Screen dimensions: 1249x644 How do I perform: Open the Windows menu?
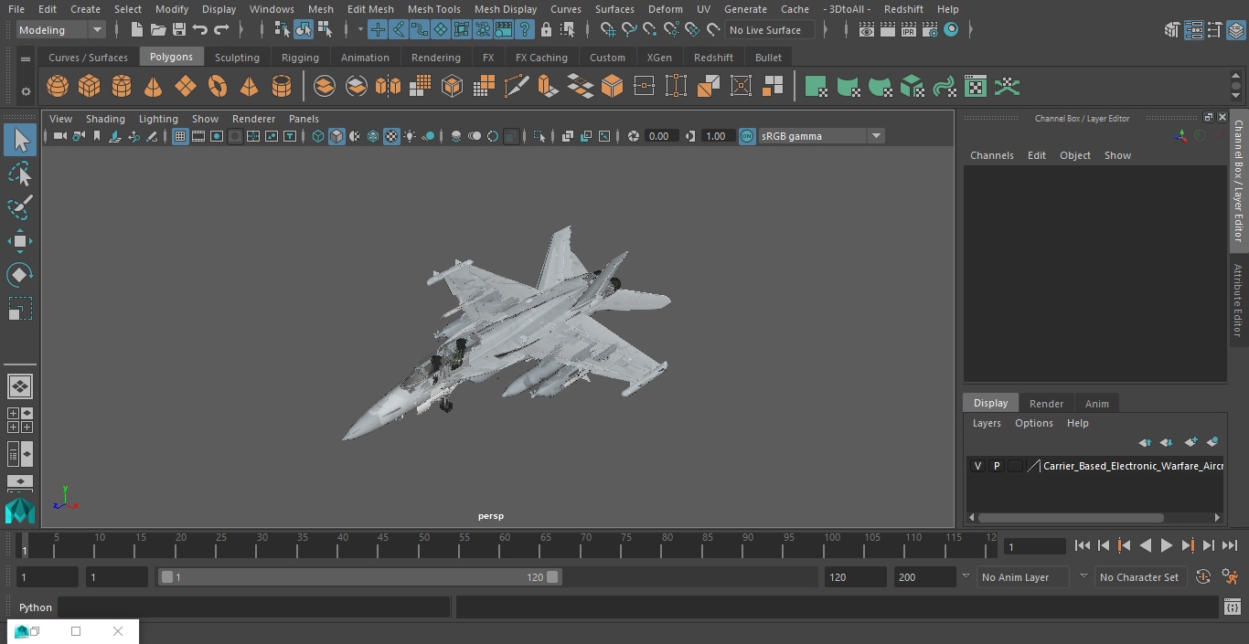click(x=272, y=9)
